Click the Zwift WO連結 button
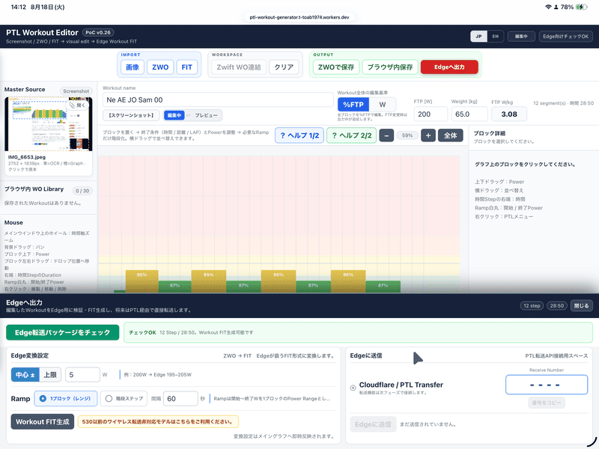This screenshot has height=449, width=599. pos(239,67)
